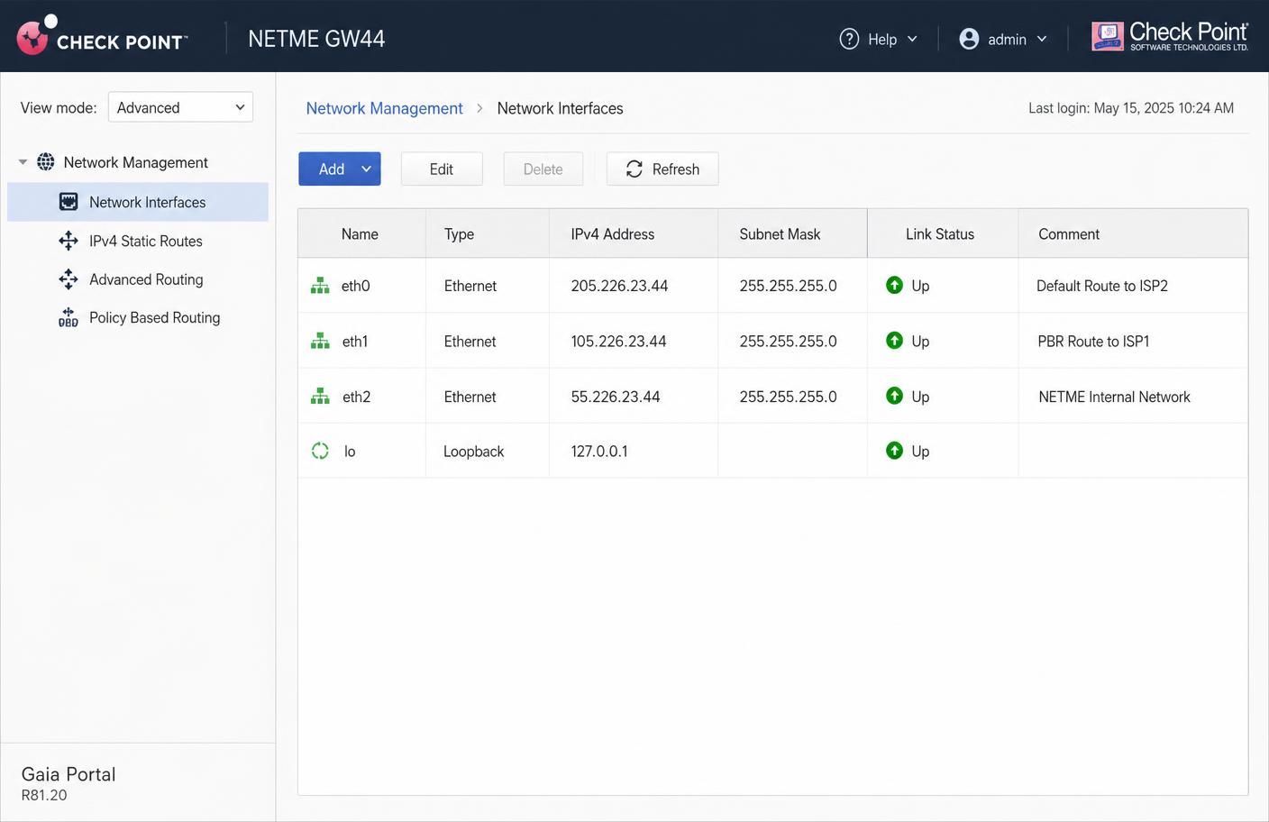Viewport: 1269px width, 822px height.
Task: Click the Network Interfaces sidebar icon
Action: (x=68, y=202)
